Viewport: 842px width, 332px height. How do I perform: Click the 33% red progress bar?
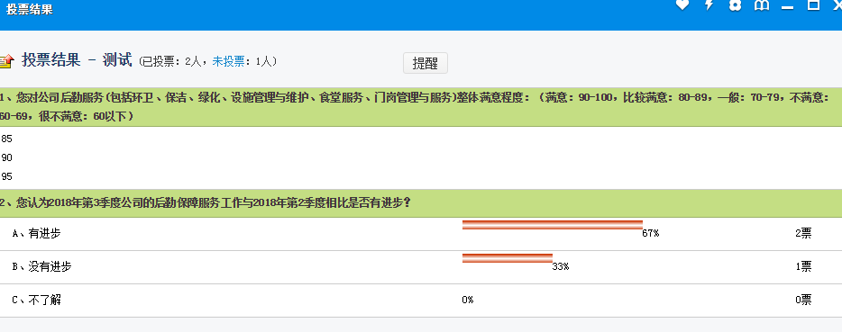tap(507, 258)
